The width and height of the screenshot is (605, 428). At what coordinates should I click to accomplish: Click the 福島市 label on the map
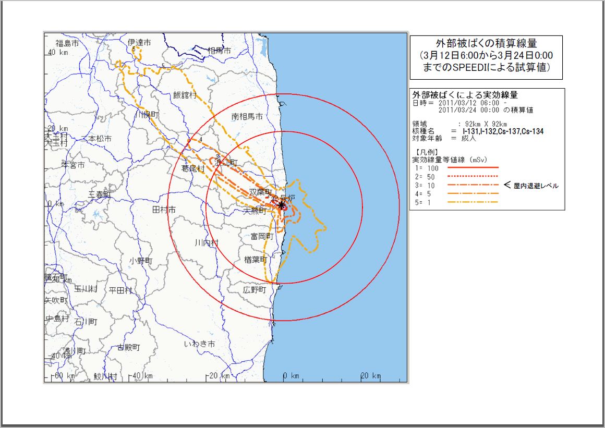[67, 43]
